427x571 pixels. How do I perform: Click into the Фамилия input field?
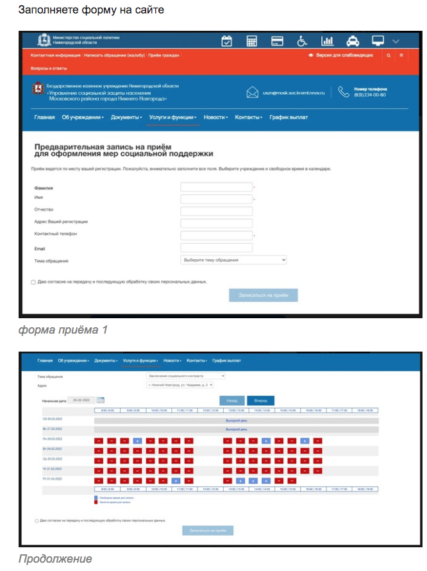coord(216,187)
